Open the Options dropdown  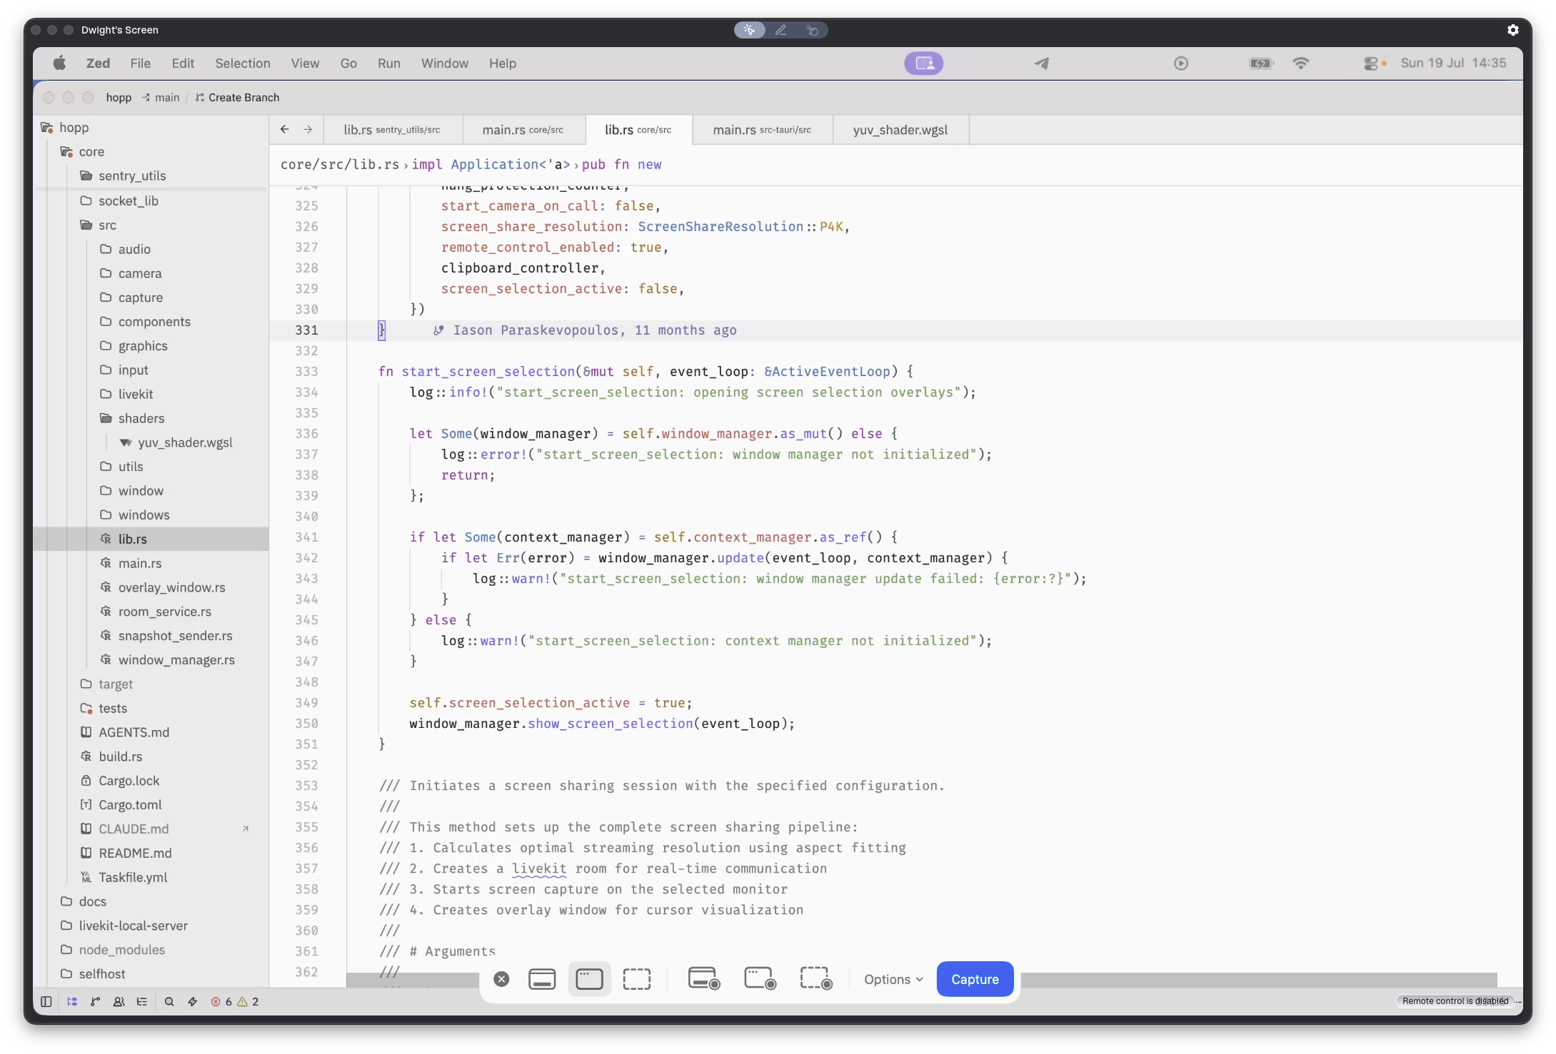pyautogui.click(x=893, y=979)
